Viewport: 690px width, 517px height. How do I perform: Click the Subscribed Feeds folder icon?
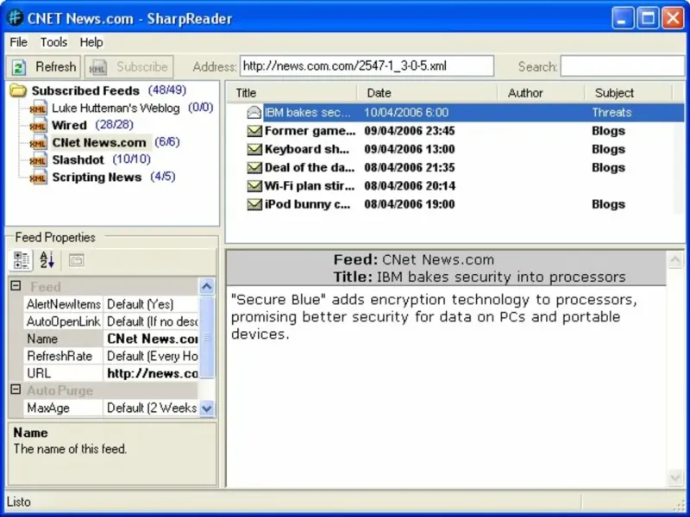[x=18, y=90]
